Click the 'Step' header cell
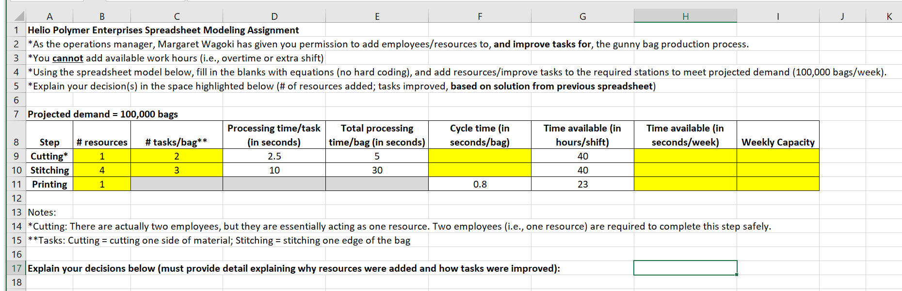Viewport: 902px width, 291px height. coord(49,135)
